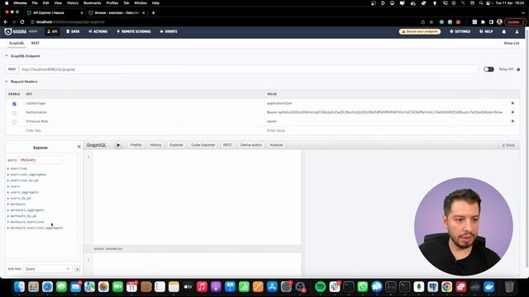529x297 pixels.
Task: Click the Query Variables bar
Action: point(193,249)
